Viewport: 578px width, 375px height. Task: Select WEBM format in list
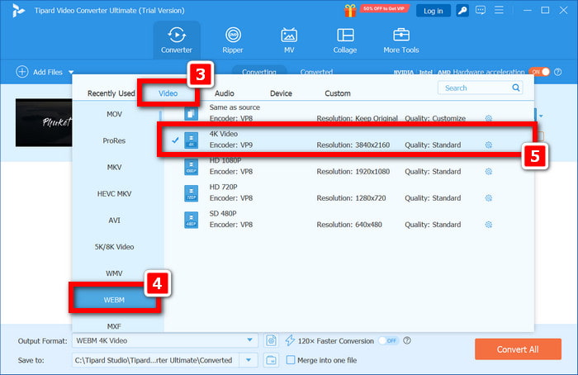(x=114, y=300)
